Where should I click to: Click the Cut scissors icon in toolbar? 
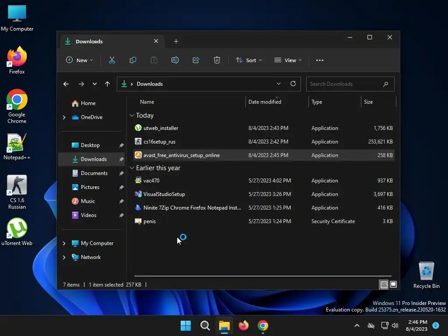coord(112,60)
